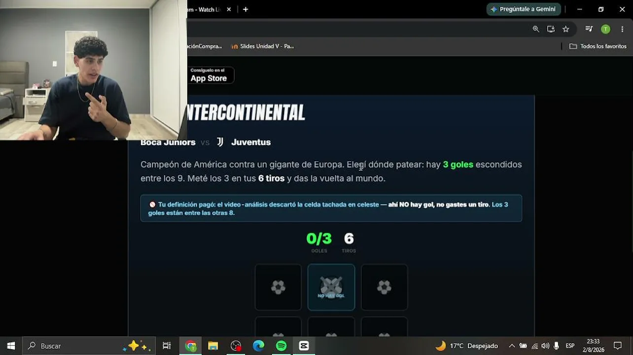Switch the ESP keyboard language indicator
This screenshot has height=355, width=633.
570,346
